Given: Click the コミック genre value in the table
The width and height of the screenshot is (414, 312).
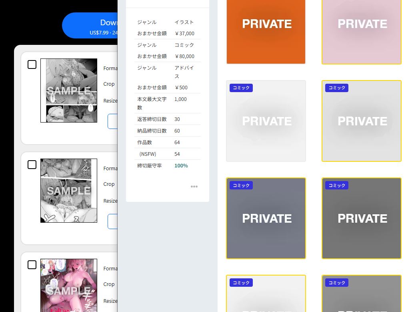Looking at the screenshot, I should (184, 45).
